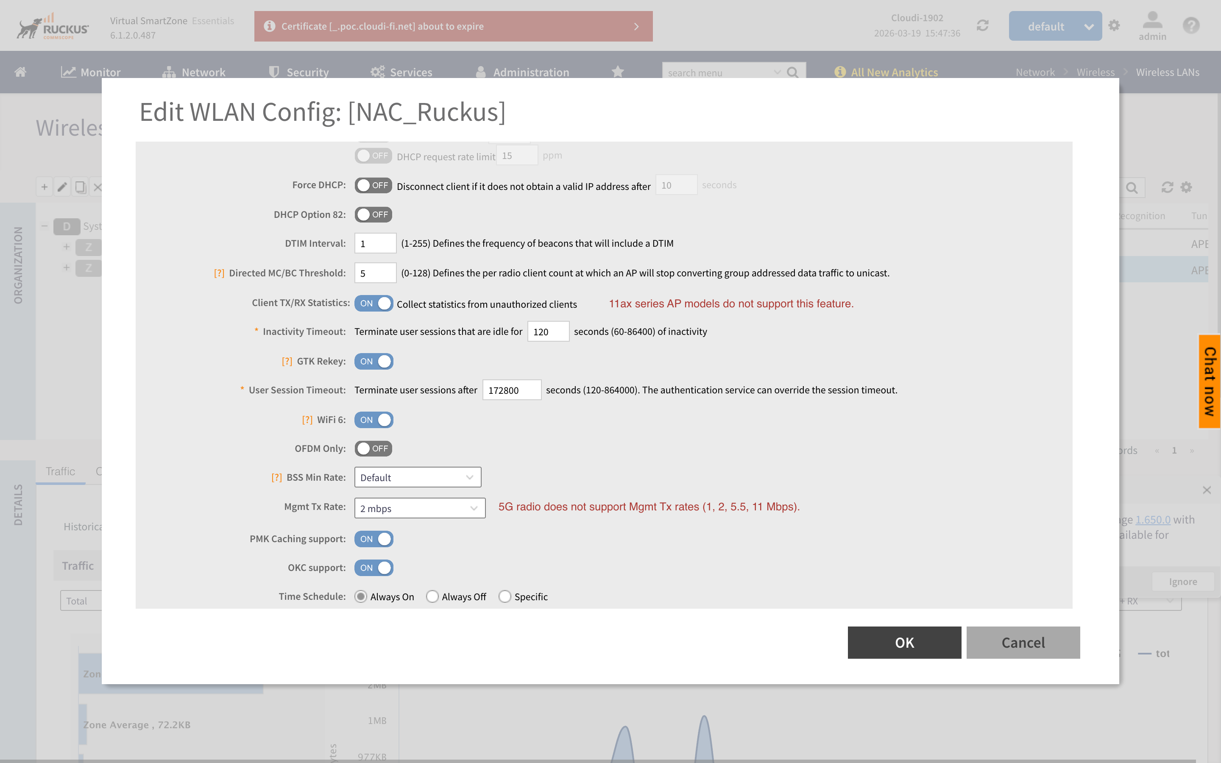
Task: Click the Inactivity Timeout seconds field
Action: coord(548,331)
